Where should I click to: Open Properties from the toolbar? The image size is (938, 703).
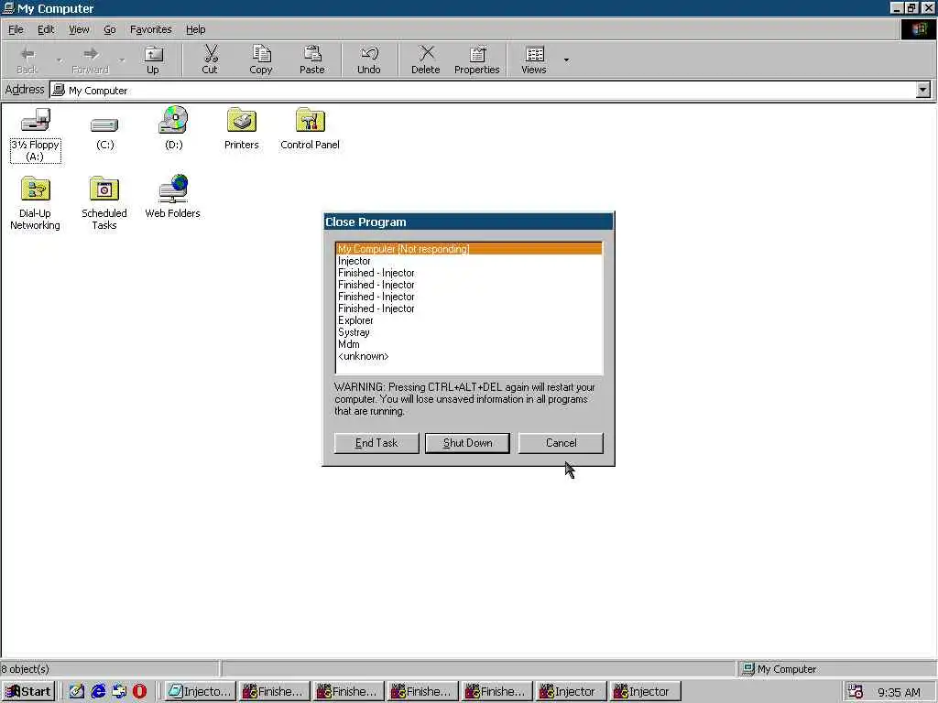[476, 59]
